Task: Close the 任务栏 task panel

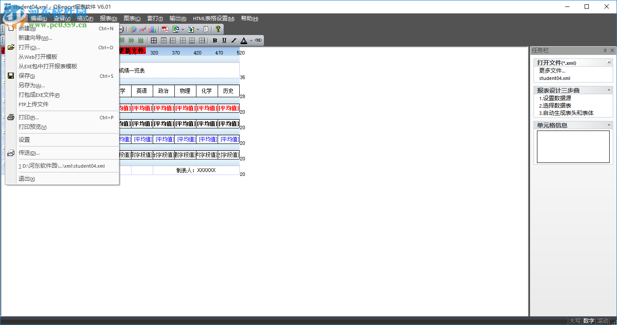Action: 612,51
